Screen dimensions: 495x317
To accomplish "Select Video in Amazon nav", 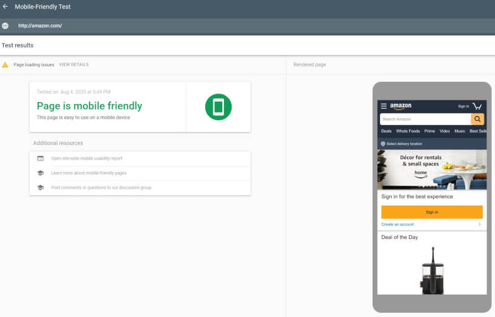I will (x=444, y=131).
